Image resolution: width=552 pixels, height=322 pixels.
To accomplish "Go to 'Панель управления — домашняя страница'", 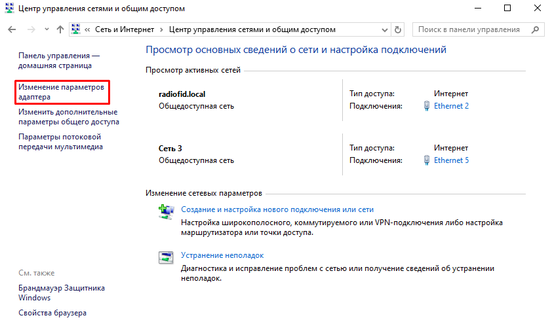I will (x=59, y=61).
